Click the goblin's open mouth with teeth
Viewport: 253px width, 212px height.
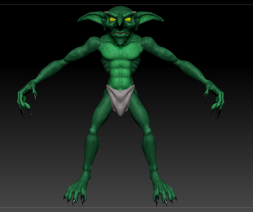point(120,34)
